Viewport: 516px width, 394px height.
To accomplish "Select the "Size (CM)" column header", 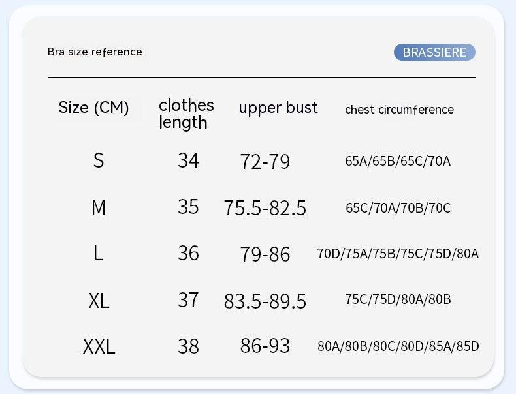I will tap(94, 108).
